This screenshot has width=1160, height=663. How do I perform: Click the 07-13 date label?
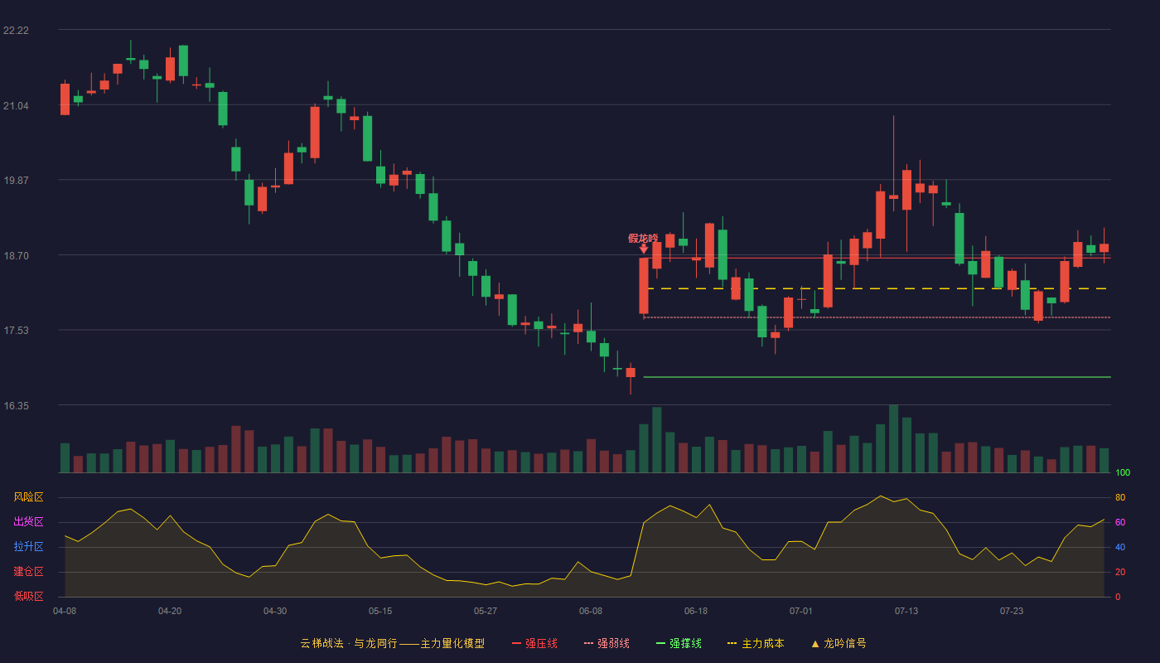(x=906, y=611)
